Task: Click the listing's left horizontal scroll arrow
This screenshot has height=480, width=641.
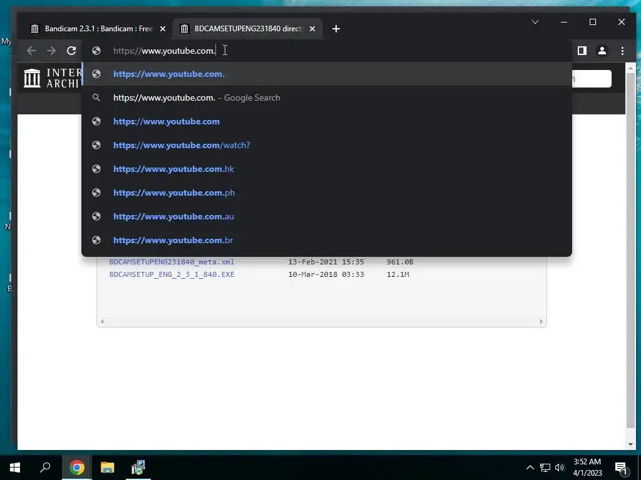Action: pyautogui.click(x=102, y=322)
